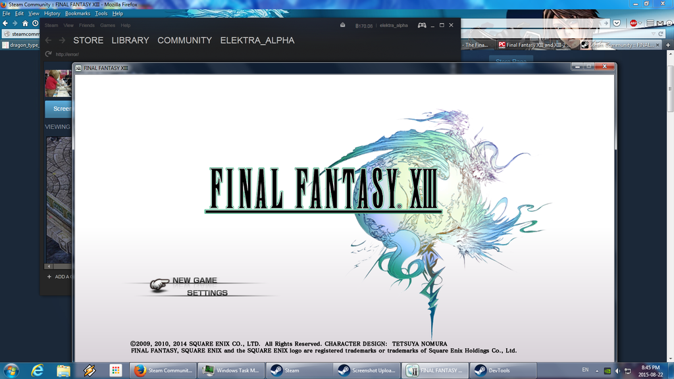
Task: Open profile avatar thumbnail in Steam
Action: point(59,83)
